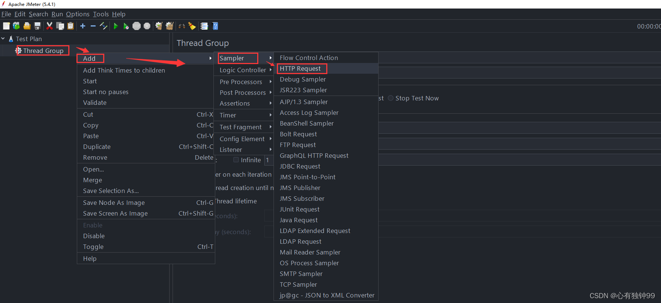Select JDBC Request sampler

coord(326,166)
